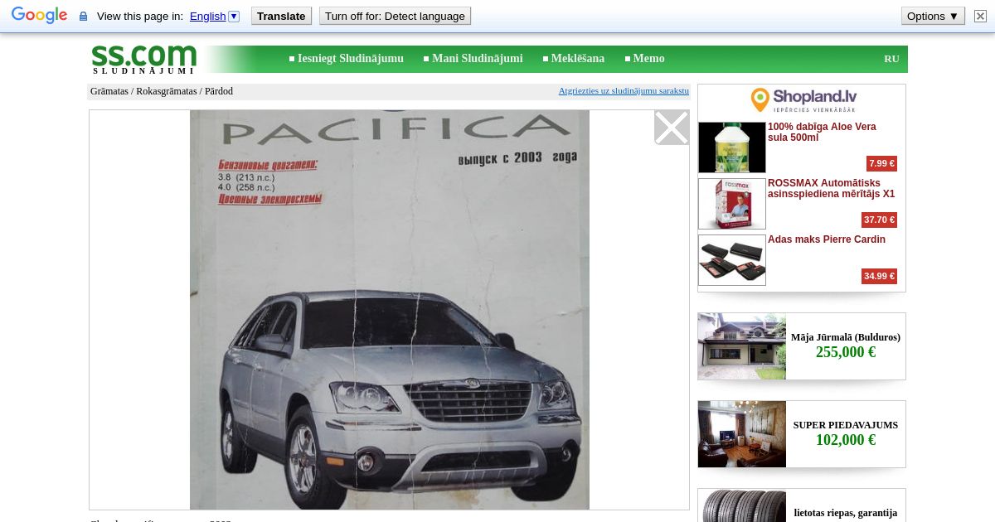Turn off translation for Detect language

pos(395,16)
